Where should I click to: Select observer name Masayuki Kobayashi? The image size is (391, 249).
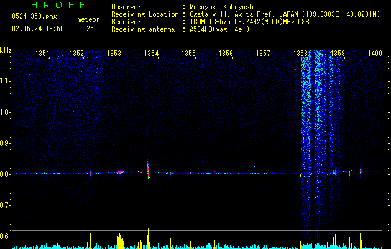(x=223, y=7)
